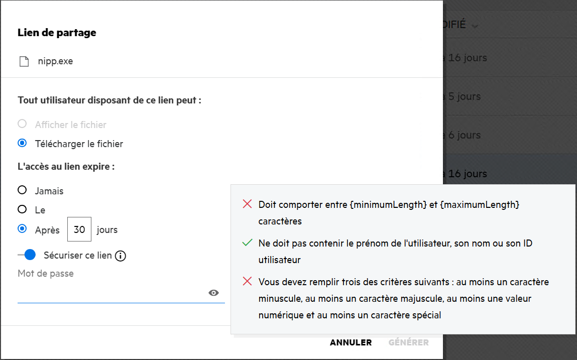Set link expiry to Jamais
Viewport: 577px width, 360px height.
point(22,190)
